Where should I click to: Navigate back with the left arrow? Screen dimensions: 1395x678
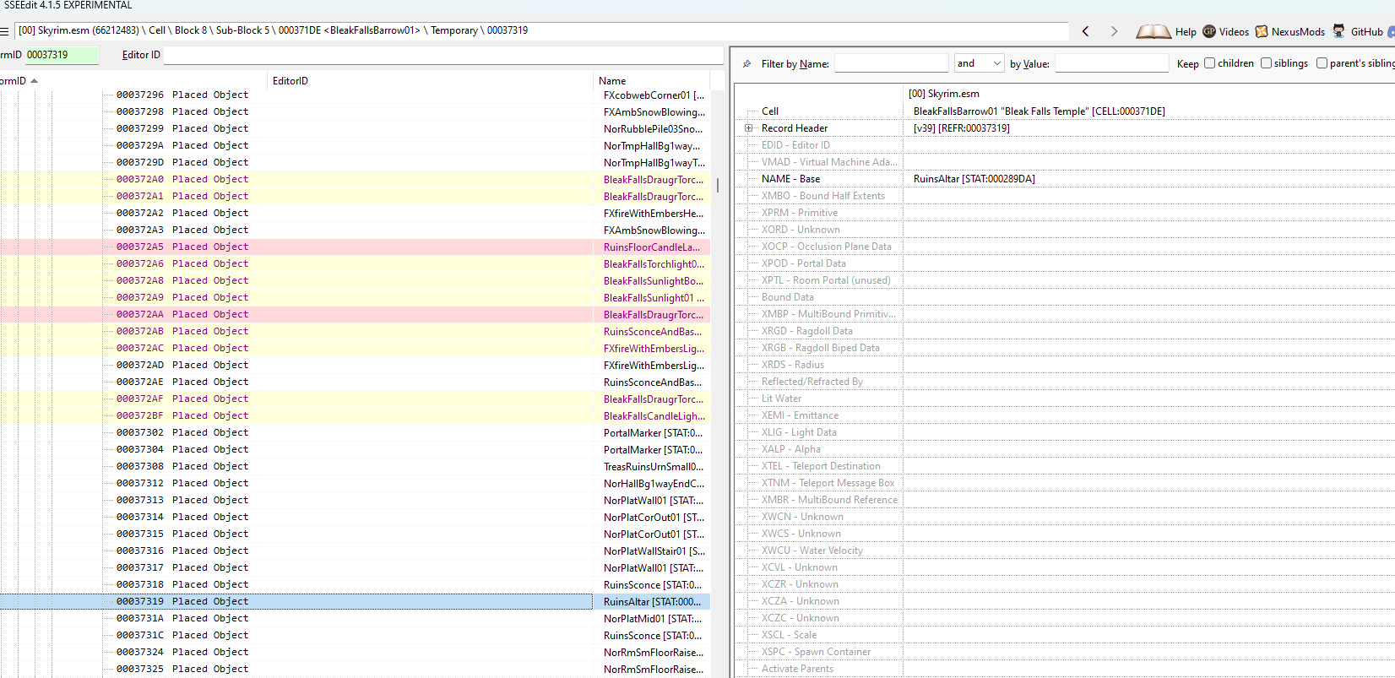1086,31
